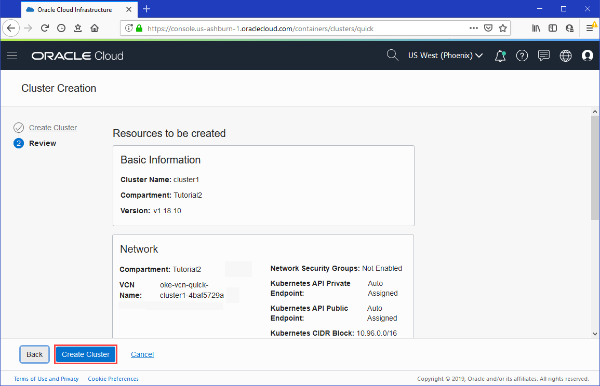
Task: Go back with browser back arrow
Action: pyautogui.click(x=11, y=29)
